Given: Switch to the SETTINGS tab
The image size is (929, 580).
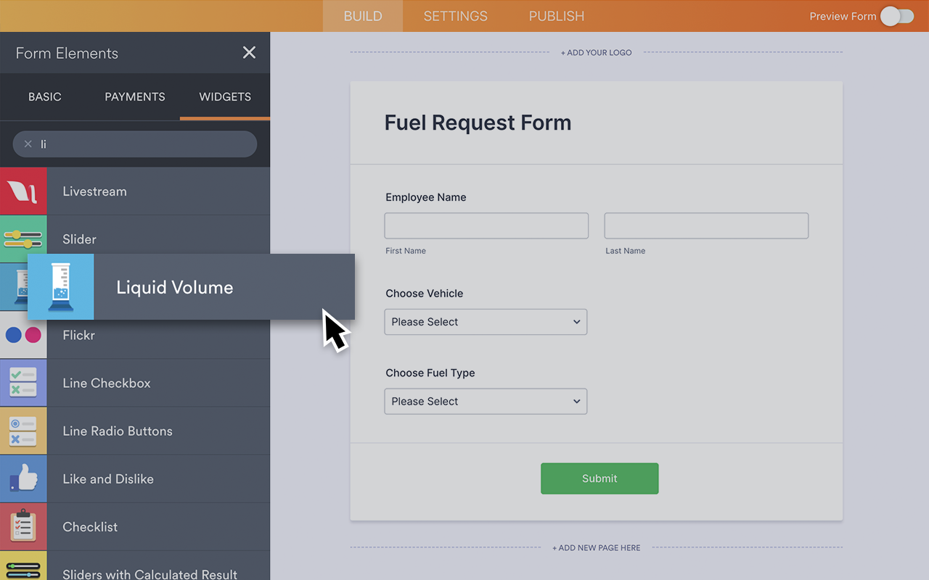Looking at the screenshot, I should pyautogui.click(x=455, y=16).
